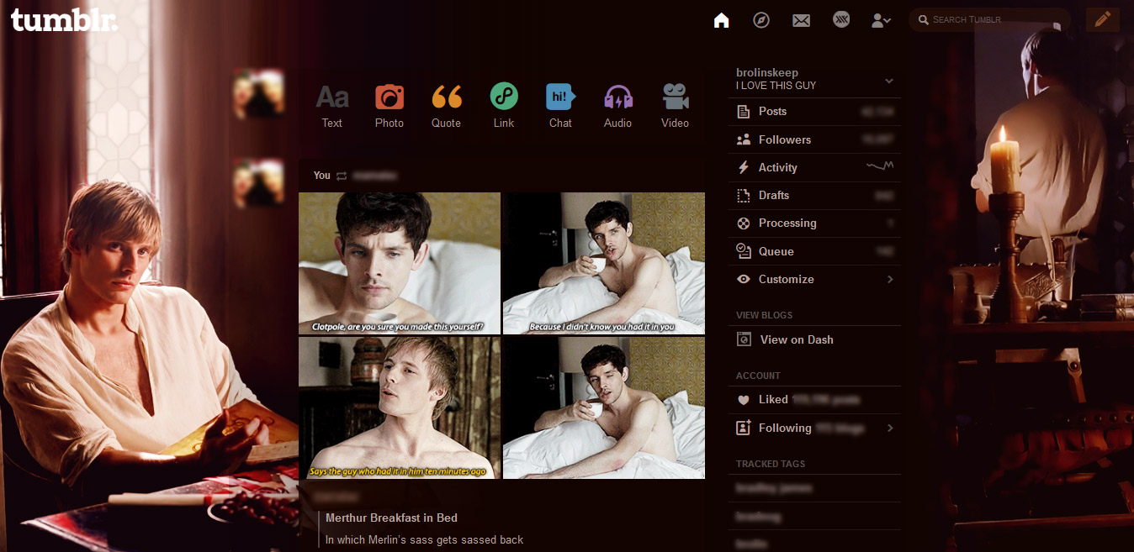This screenshot has height=552, width=1134.
Task: Click 'Merthur Breakfast in Bed' title
Action: pyautogui.click(x=391, y=518)
